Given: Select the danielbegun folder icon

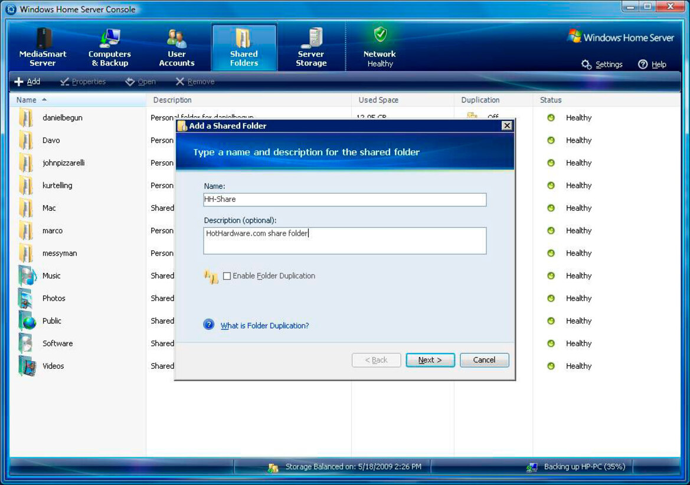Looking at the screenshot, I should click(26, 118).
